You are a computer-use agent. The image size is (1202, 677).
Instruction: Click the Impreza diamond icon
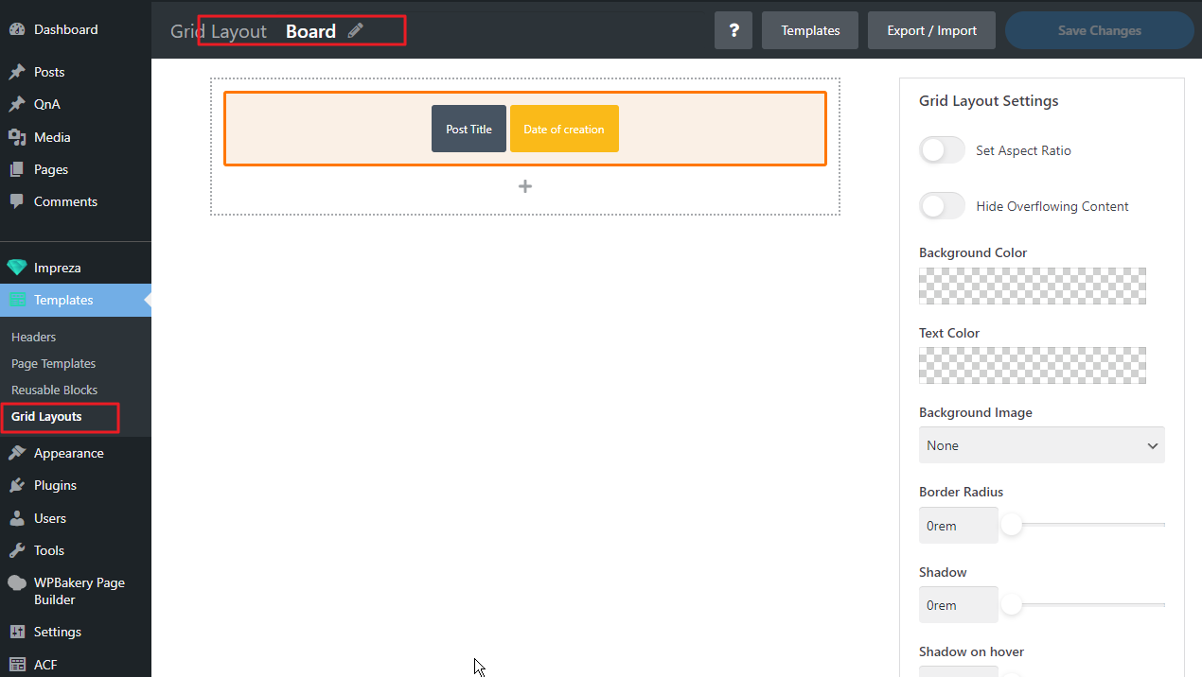pos(17,268)
